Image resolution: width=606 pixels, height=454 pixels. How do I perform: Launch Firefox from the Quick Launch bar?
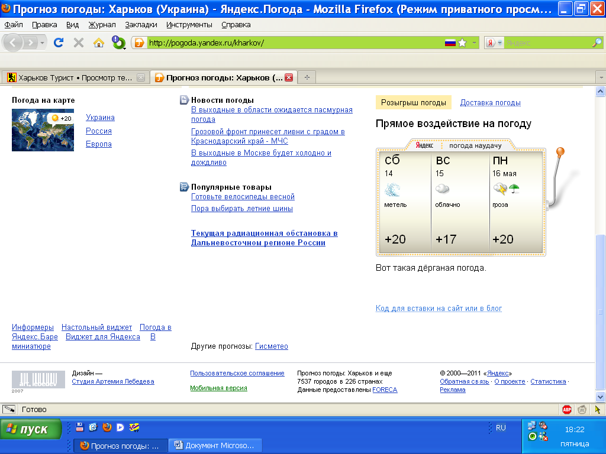click(x=107, y=427)
